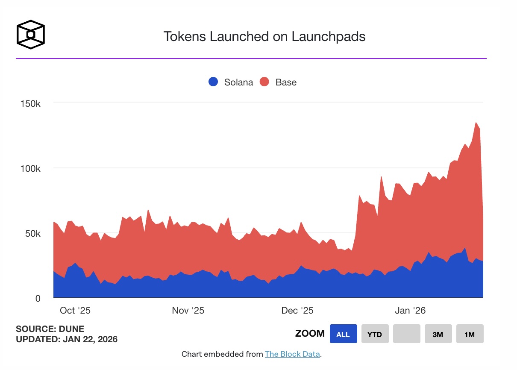The height and width of the screenshot is (370, 517).
Task: Select the ALL zoom range
Action: click(343, 334)
